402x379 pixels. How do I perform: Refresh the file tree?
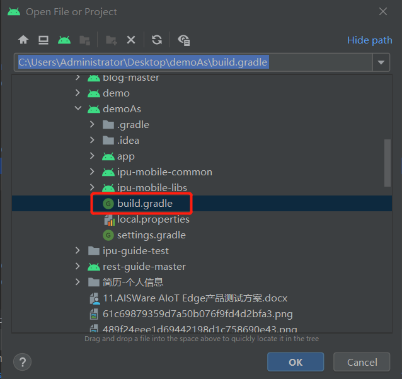pyautogui.click(x=157, y=40)
